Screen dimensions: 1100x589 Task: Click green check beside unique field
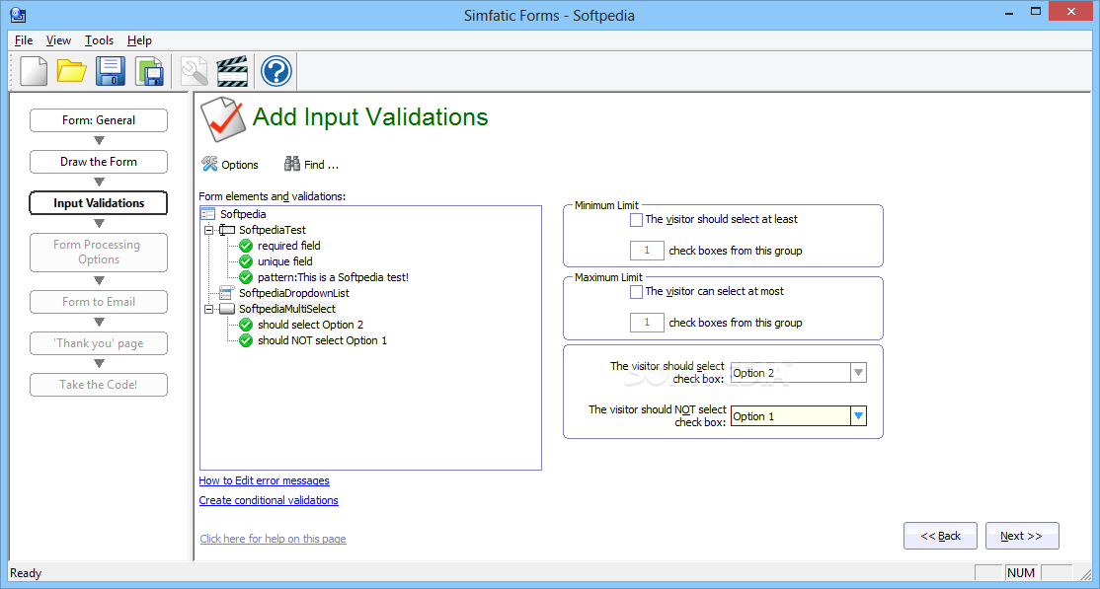(246, 261)
